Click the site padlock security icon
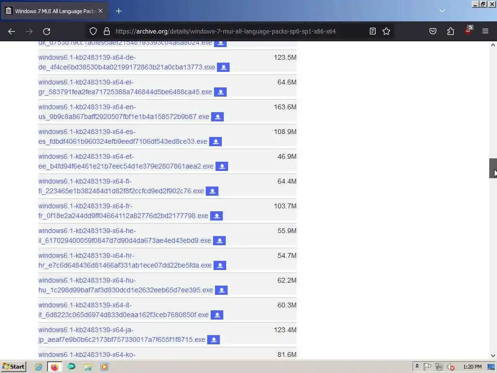 [107, 31]
